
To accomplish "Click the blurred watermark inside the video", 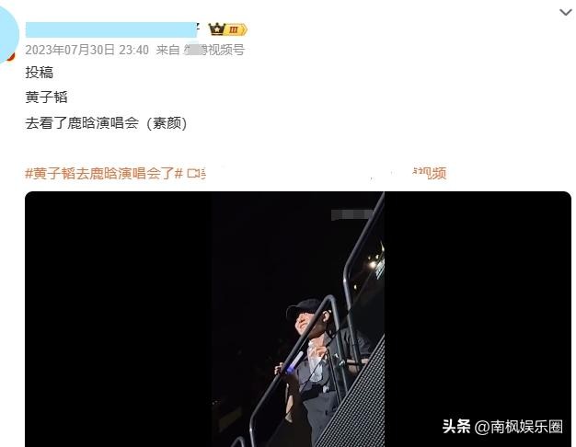I will coord(351,215).
